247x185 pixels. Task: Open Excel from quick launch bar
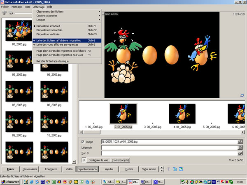click(54, 182)
